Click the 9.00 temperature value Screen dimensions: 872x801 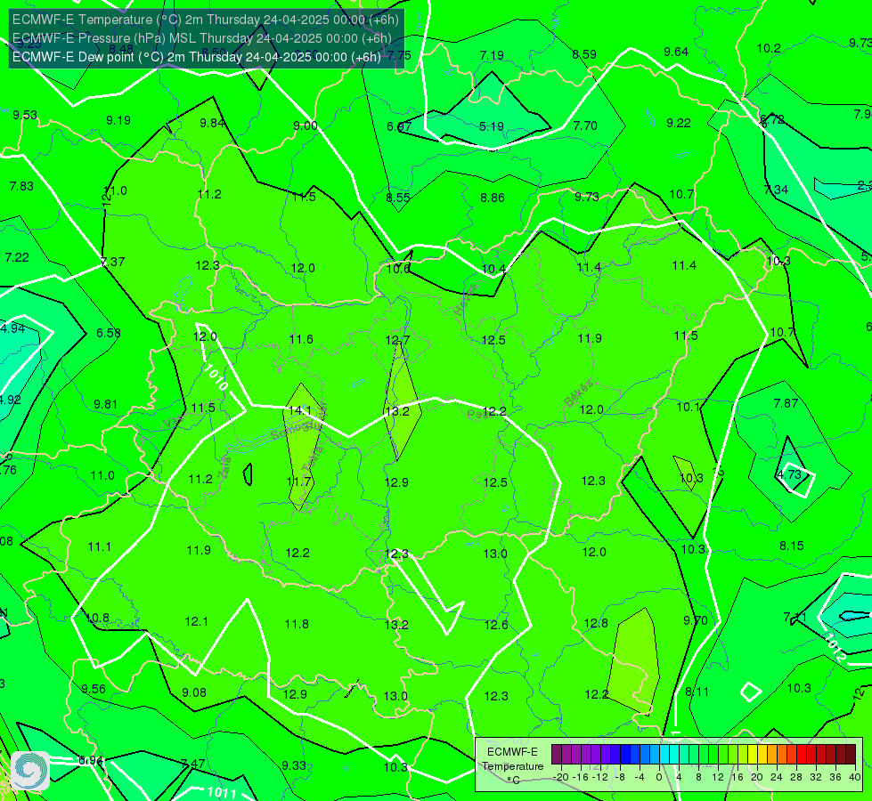pos(306,125)
